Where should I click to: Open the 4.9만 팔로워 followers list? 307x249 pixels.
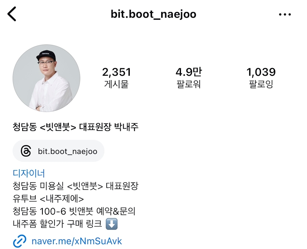click(189, 78)
